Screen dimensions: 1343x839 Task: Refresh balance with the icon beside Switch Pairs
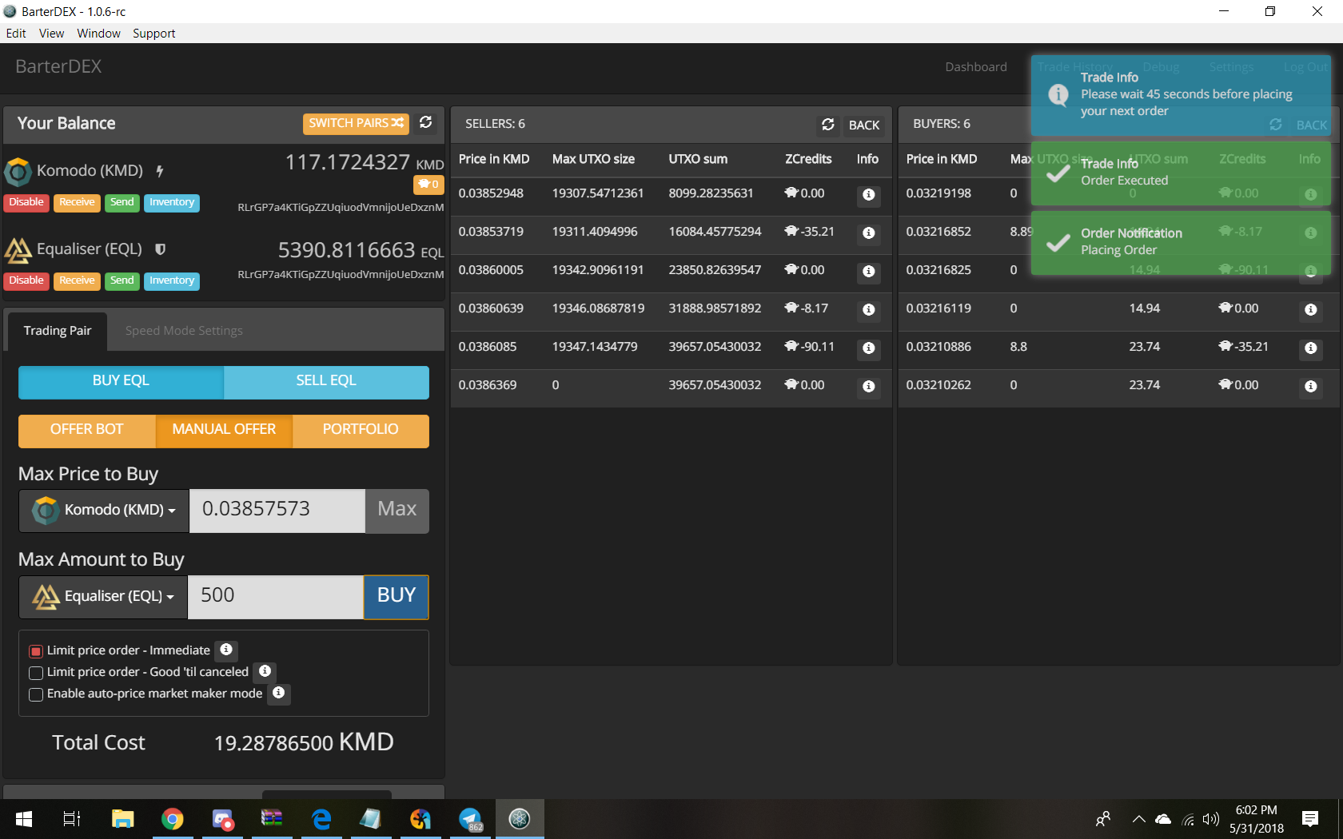425,122
